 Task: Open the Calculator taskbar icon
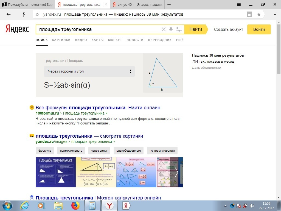click(x=92, y=206)
